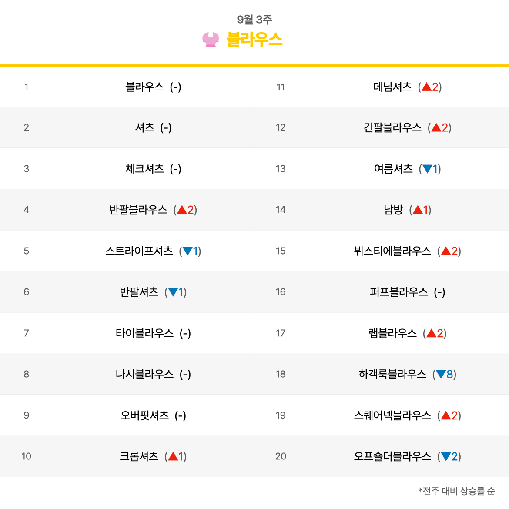Viewport: 509px width, 509px height.
Task: Click the red up arrow beside 반팔블라우스
Action: coord(182,210)
